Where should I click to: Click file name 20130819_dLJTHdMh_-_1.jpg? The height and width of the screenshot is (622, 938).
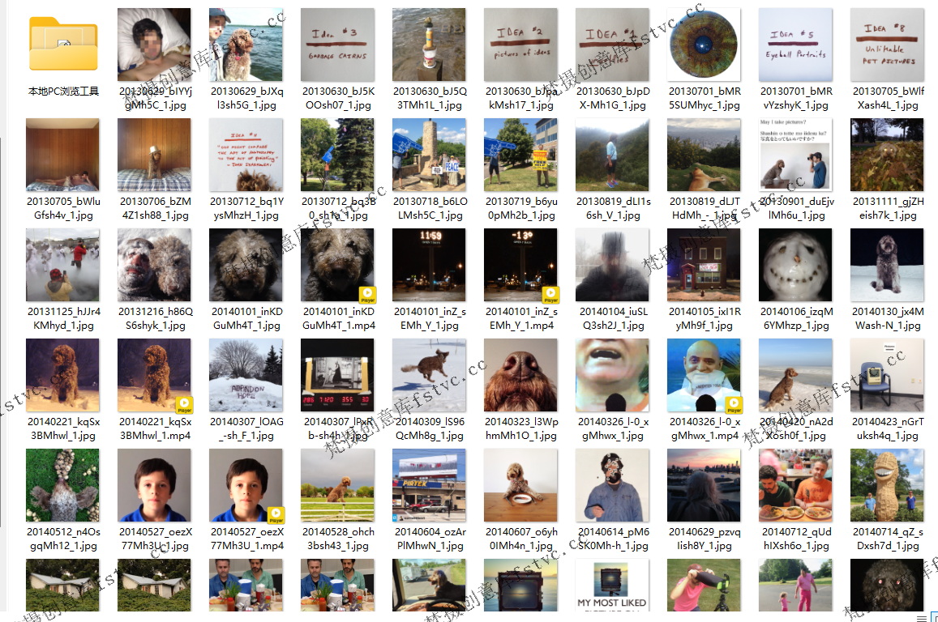[x=704, y=208]
